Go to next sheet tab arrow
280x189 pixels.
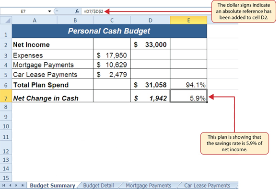coord(16,185)
